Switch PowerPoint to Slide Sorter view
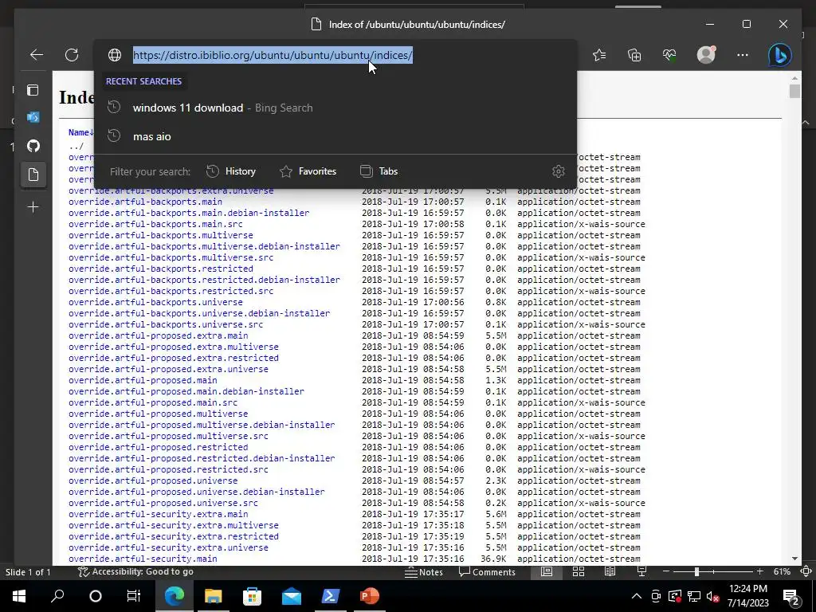816x612 pixels. (x=579, y=572)
